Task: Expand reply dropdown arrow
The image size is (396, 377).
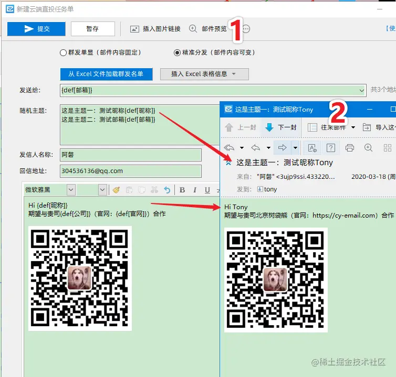Action: (x=268, y=148)
